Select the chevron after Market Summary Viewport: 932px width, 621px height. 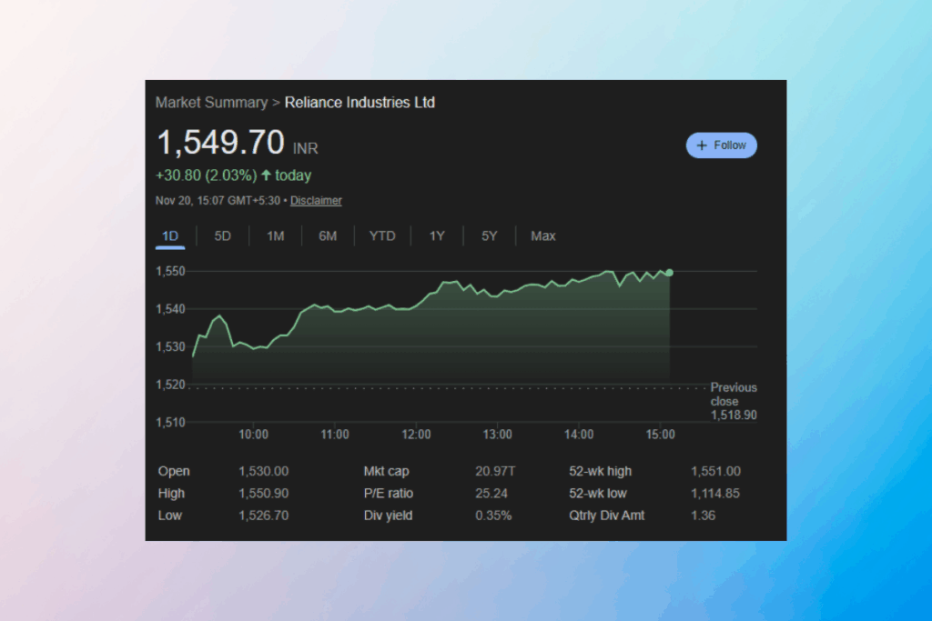pos(276,103)
